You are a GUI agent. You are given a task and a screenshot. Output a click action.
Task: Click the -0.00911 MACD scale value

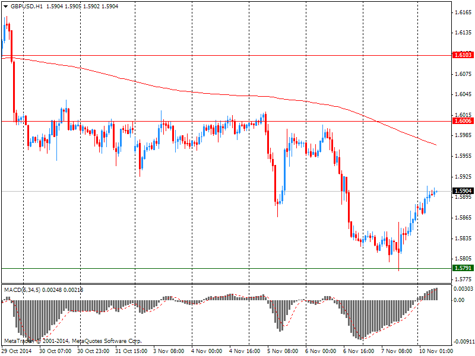pyautogui.click(x=464, y=342)
